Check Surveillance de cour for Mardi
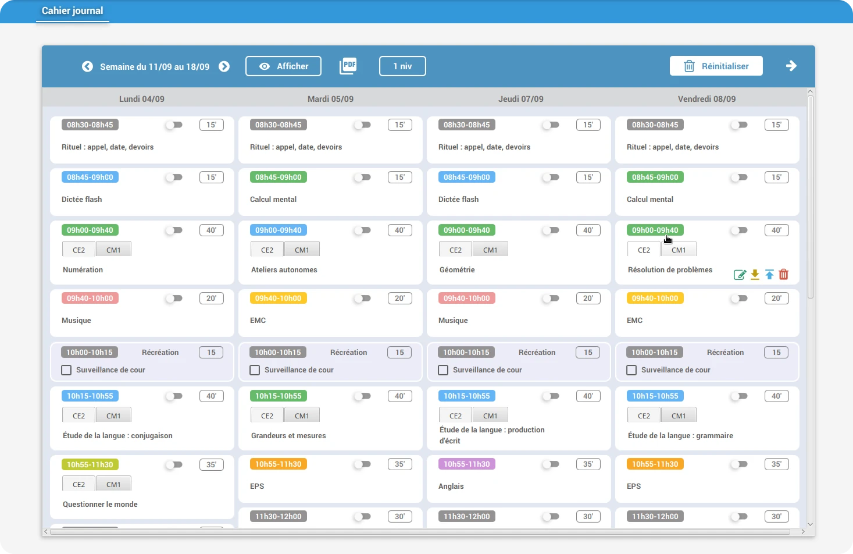The image size is (853, 554). click(x=255, y=370)
